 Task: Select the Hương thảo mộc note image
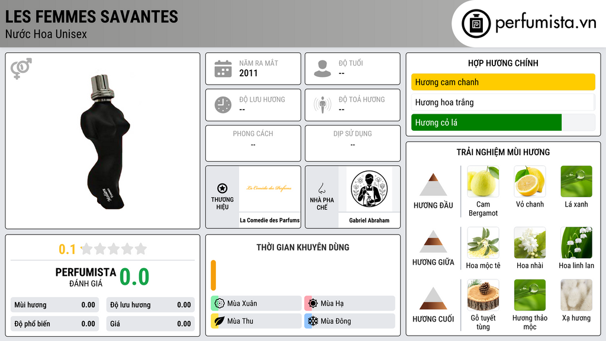point(530,295)
